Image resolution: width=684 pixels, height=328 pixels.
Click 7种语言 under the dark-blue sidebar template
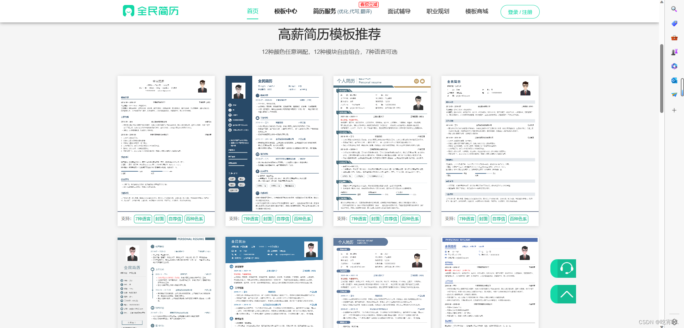251,219
